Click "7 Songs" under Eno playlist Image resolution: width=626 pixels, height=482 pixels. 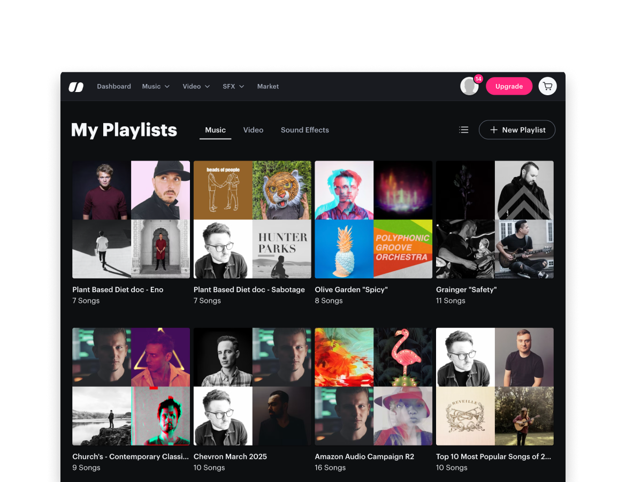(x=86, y=301)
